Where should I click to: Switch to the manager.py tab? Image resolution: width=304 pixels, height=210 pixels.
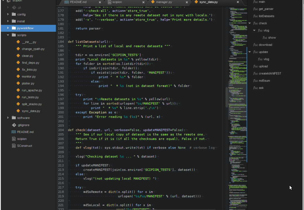tap(164, 2)
